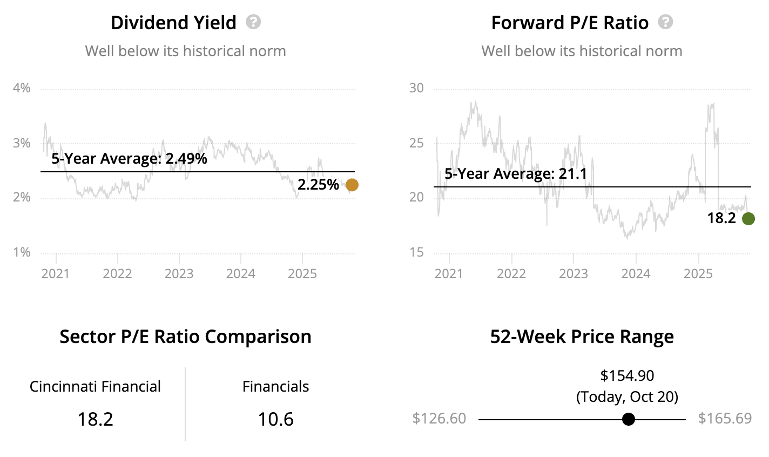Click the Forward P/E Ratio heading

(x=570, y=23)
